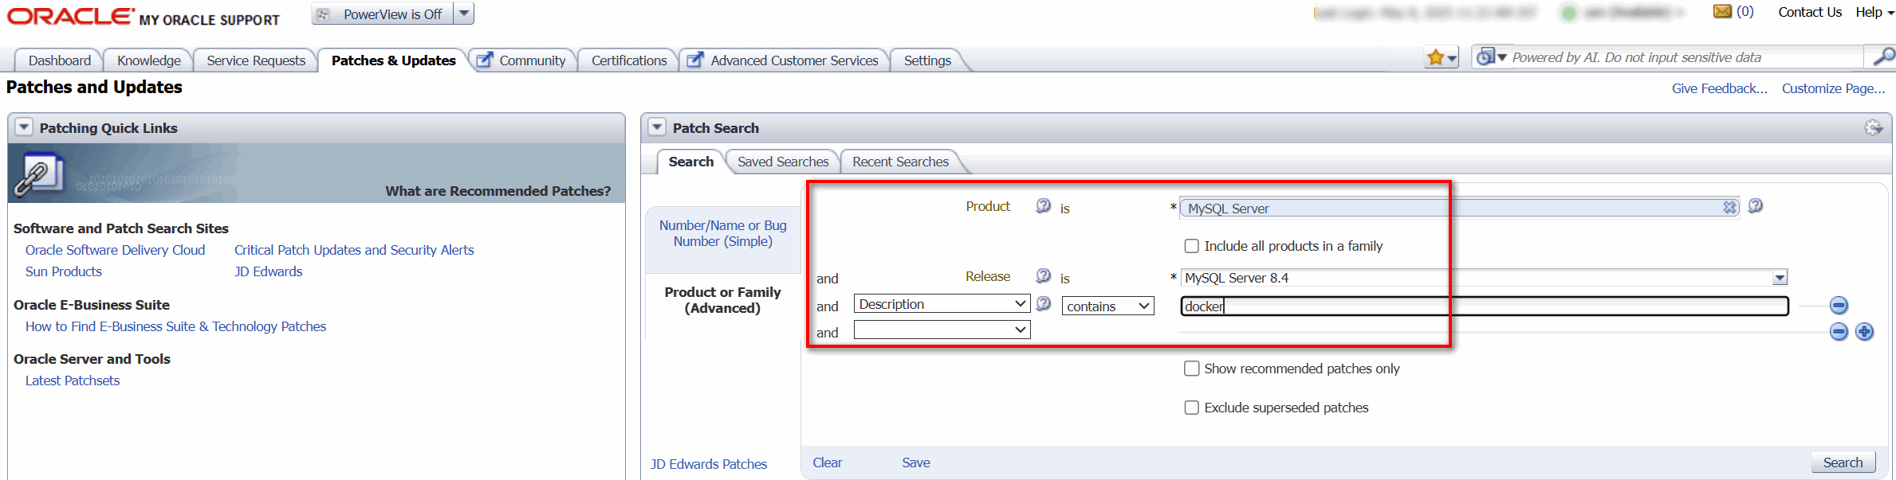Enable Exclude superseded patches
Screen dimensions: 1896x480
coord(1191,408)
